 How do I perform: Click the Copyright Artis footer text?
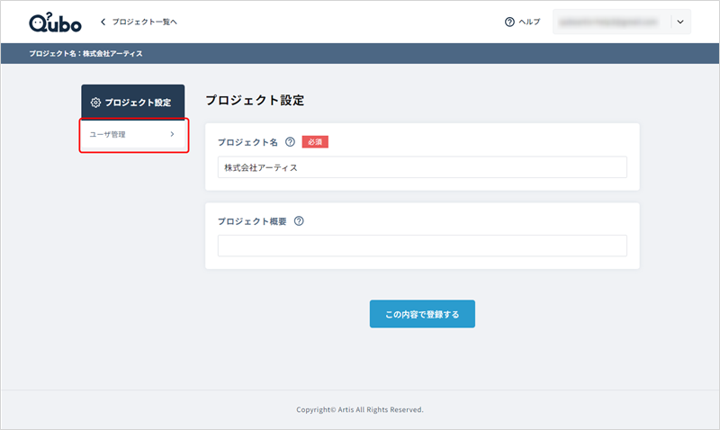click(x=360, y=409)
